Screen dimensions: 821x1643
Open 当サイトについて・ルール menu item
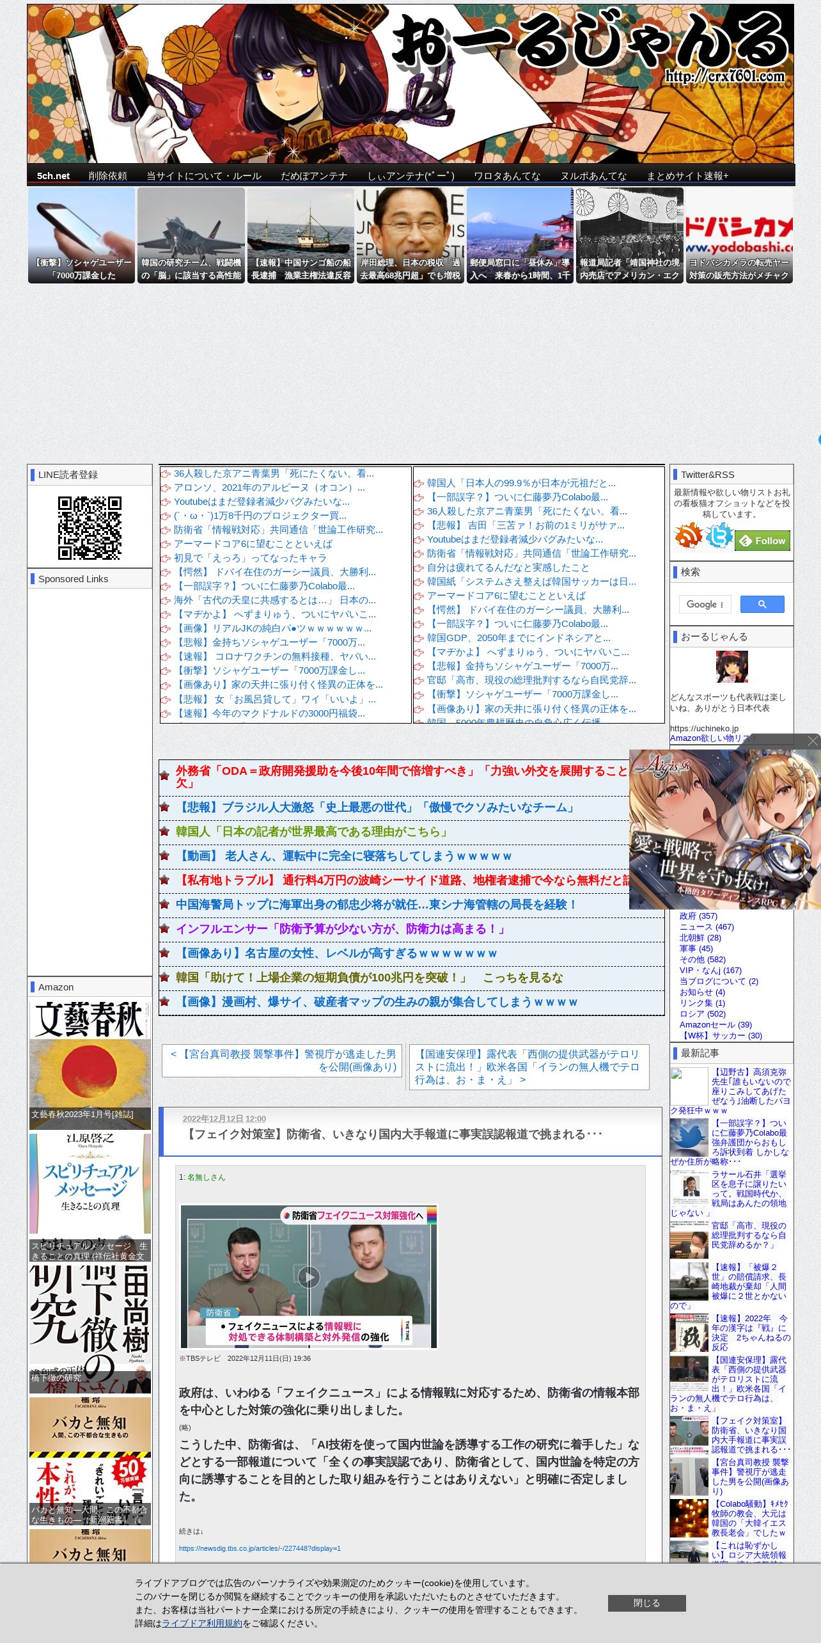(x=204, y=176)
